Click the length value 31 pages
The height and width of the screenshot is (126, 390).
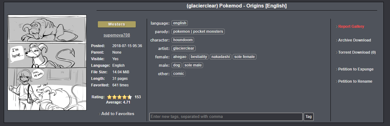120,79
